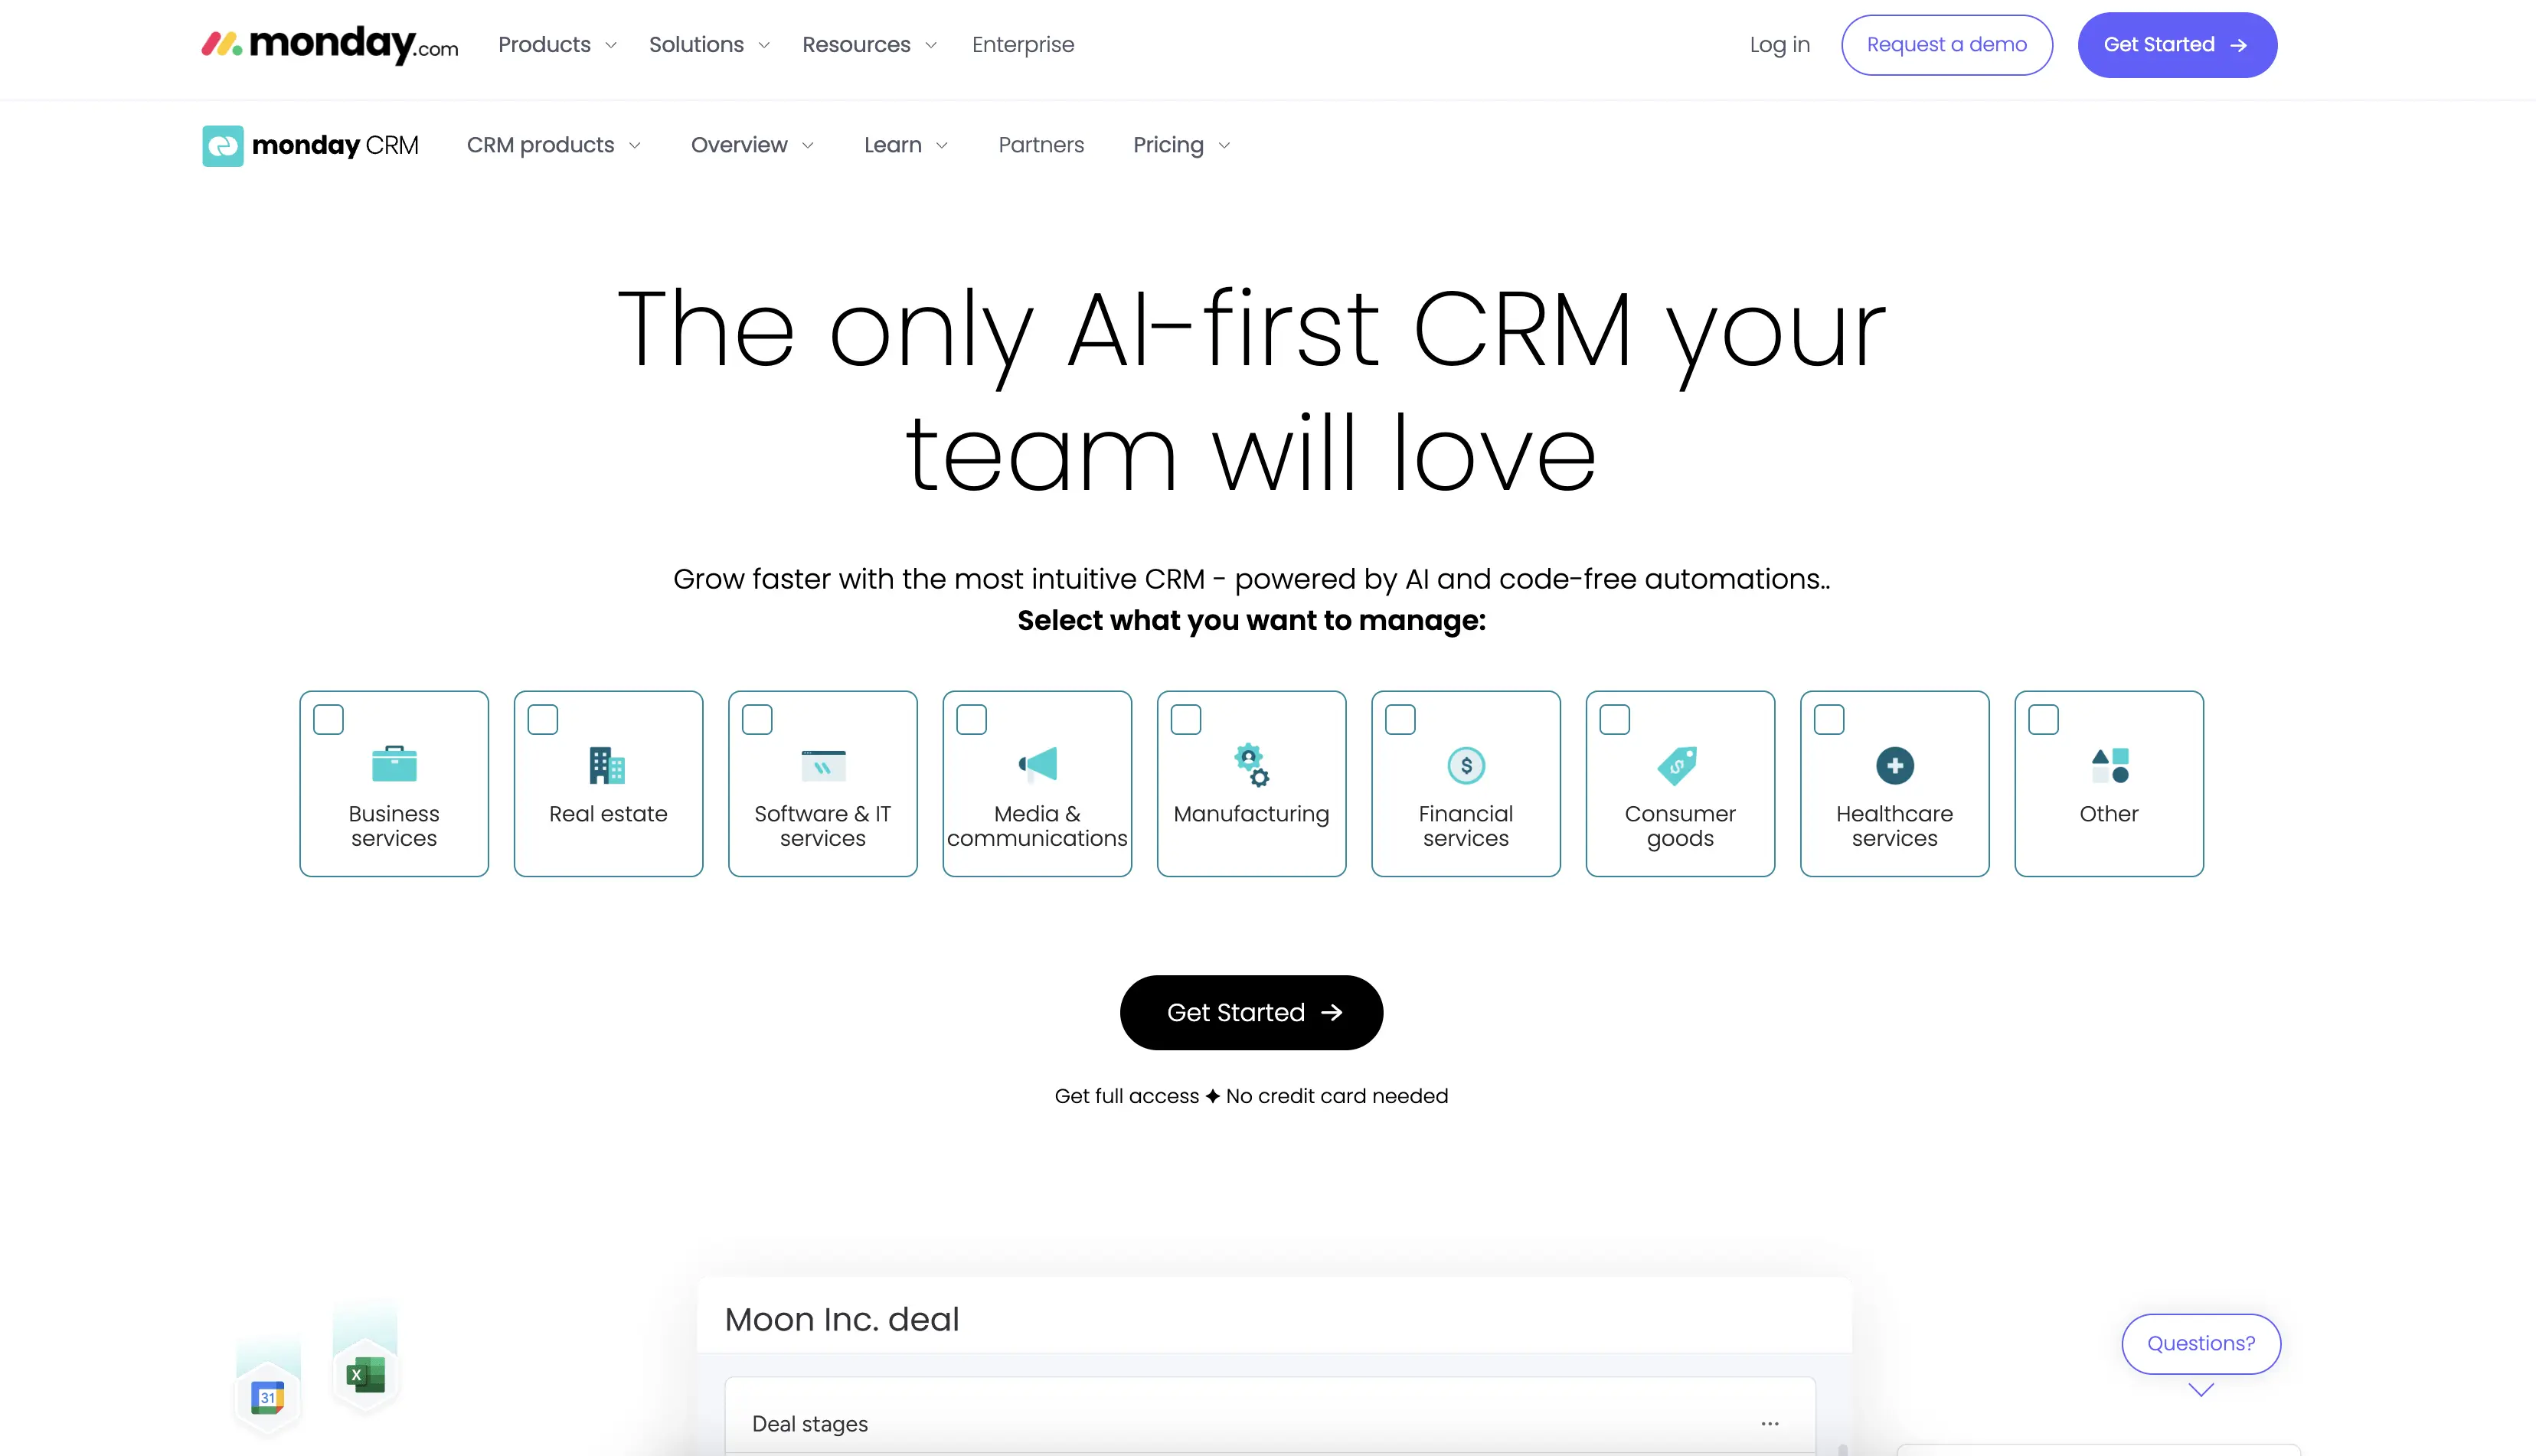Click the monday CRM logo icon
Viewport: 2536px width, 1456px height.
click(x=222, y=145)
